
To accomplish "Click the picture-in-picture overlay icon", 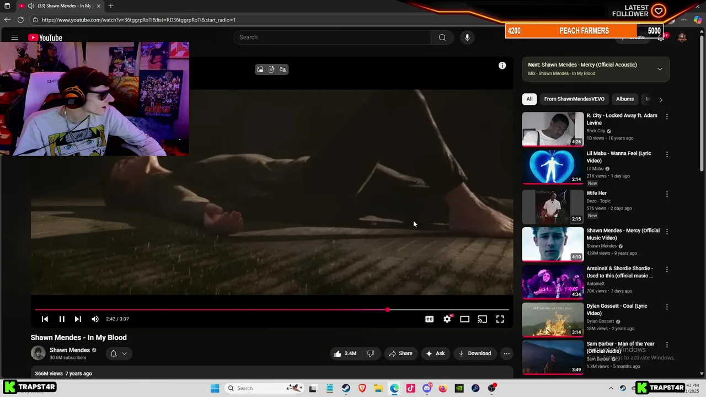I will pyautogui.click(x=260, y=69).
